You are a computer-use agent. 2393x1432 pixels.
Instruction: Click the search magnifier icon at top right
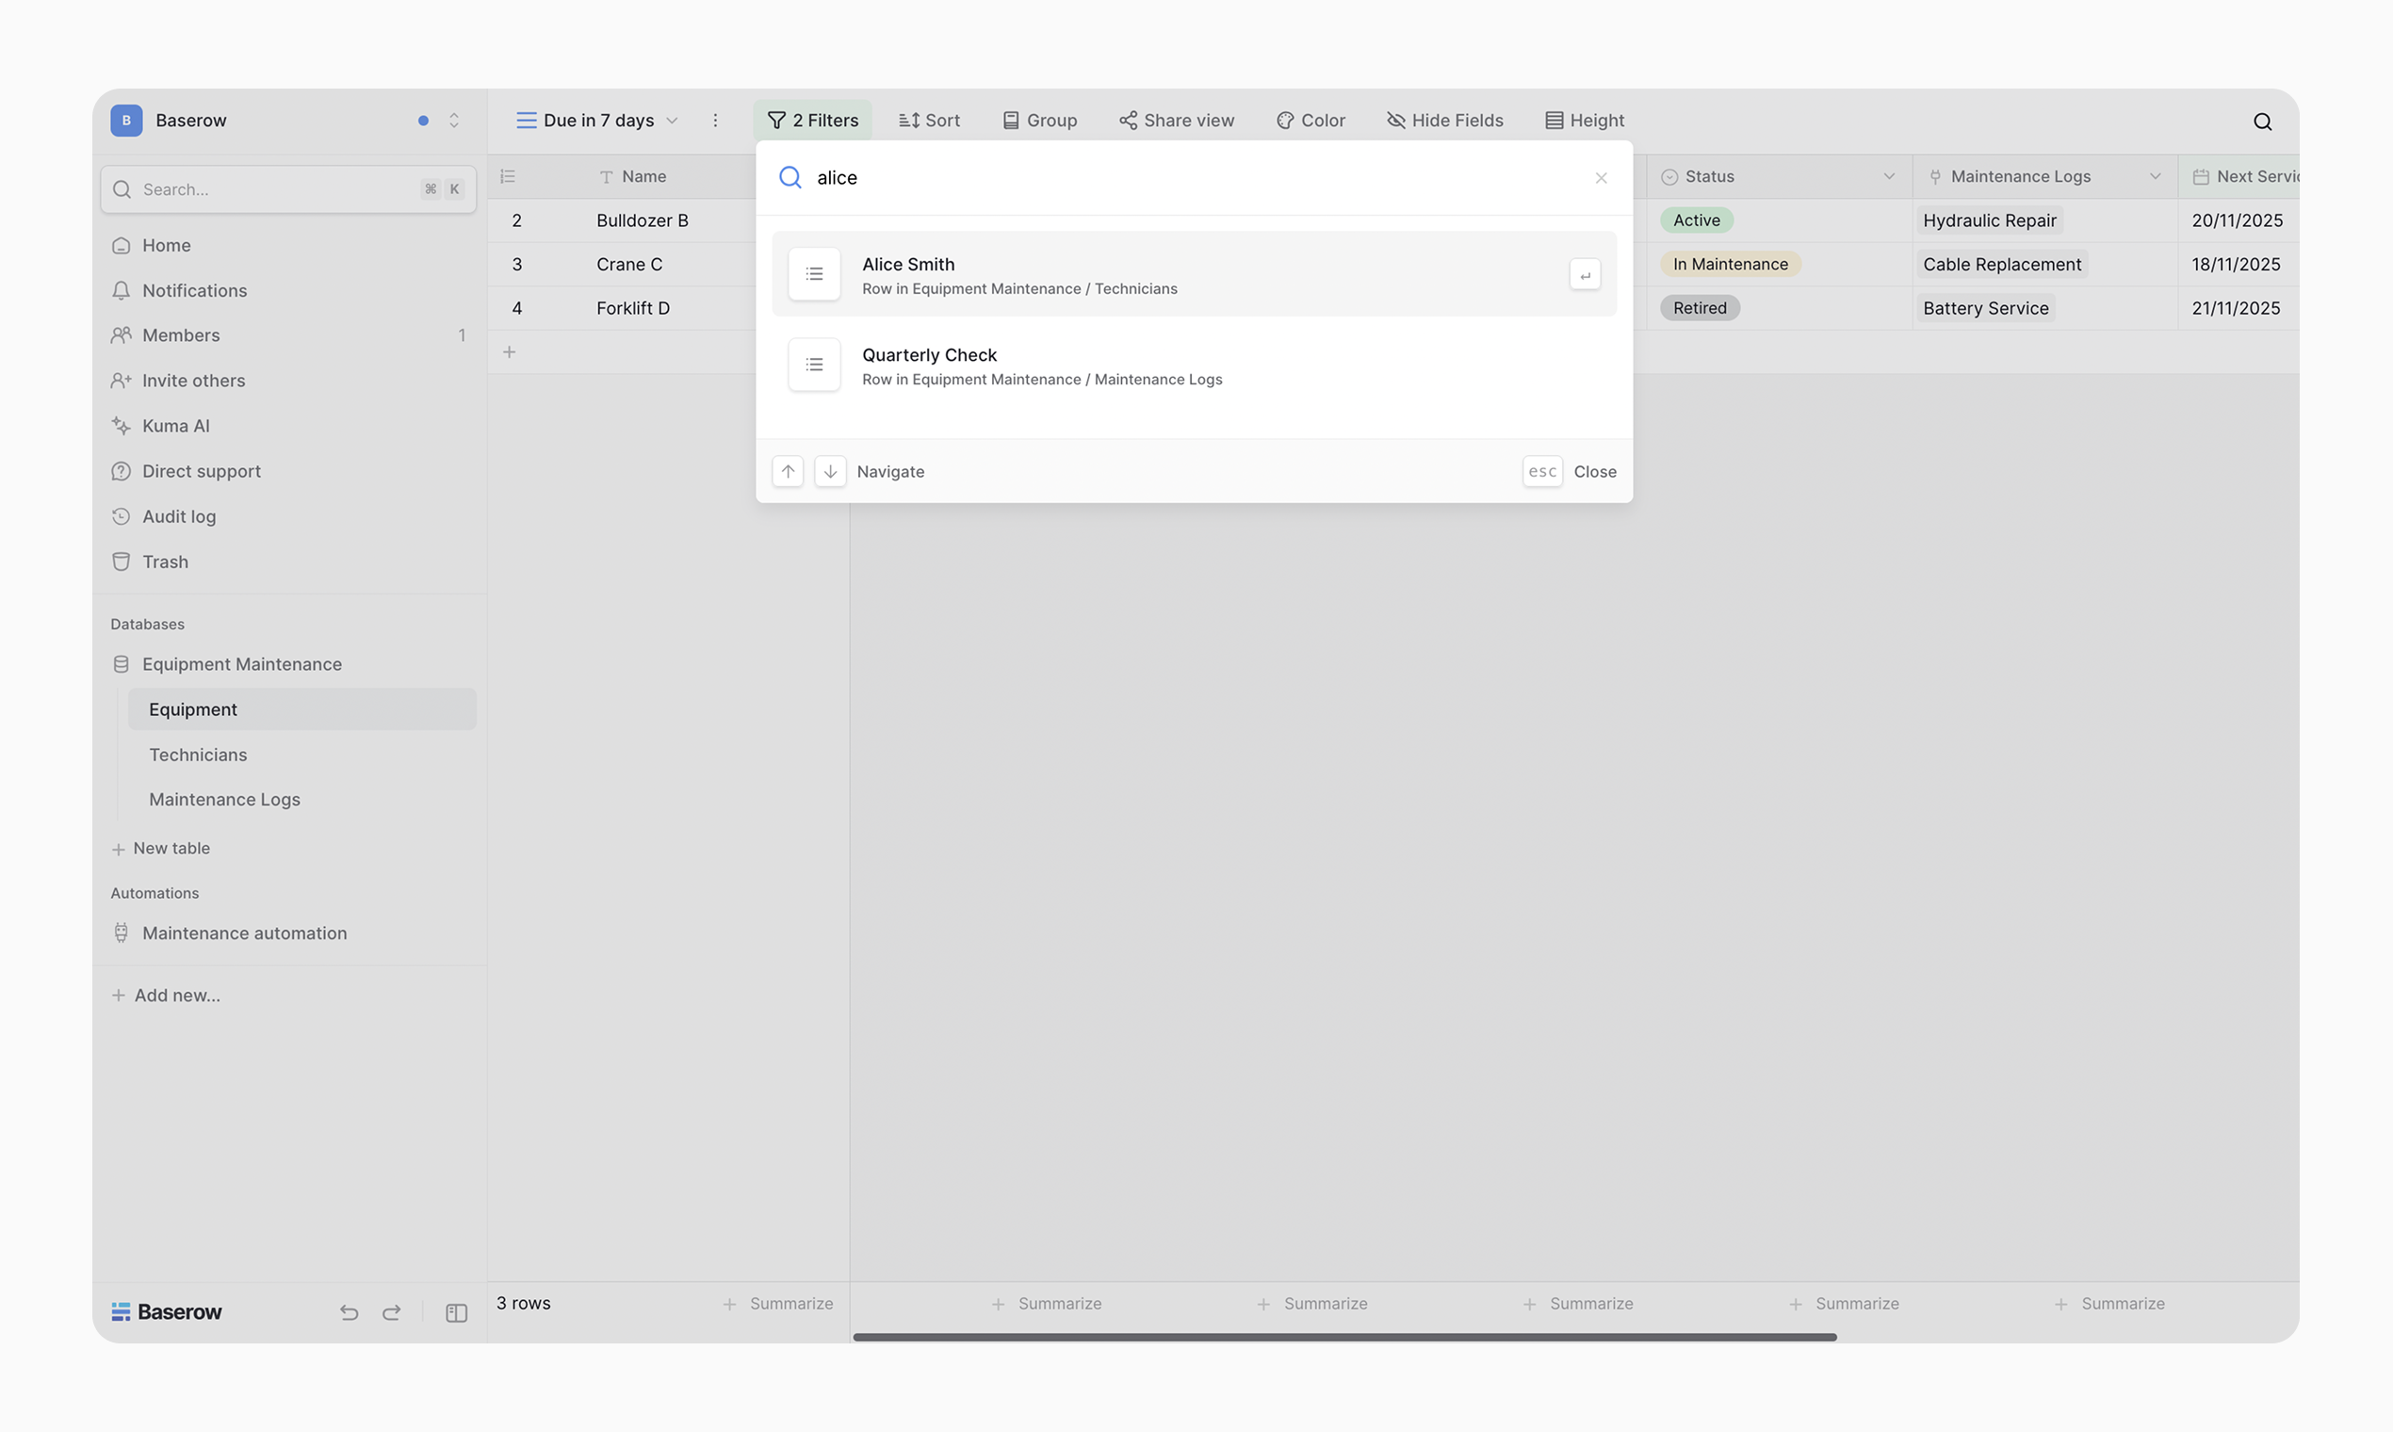click(2262, 121)
